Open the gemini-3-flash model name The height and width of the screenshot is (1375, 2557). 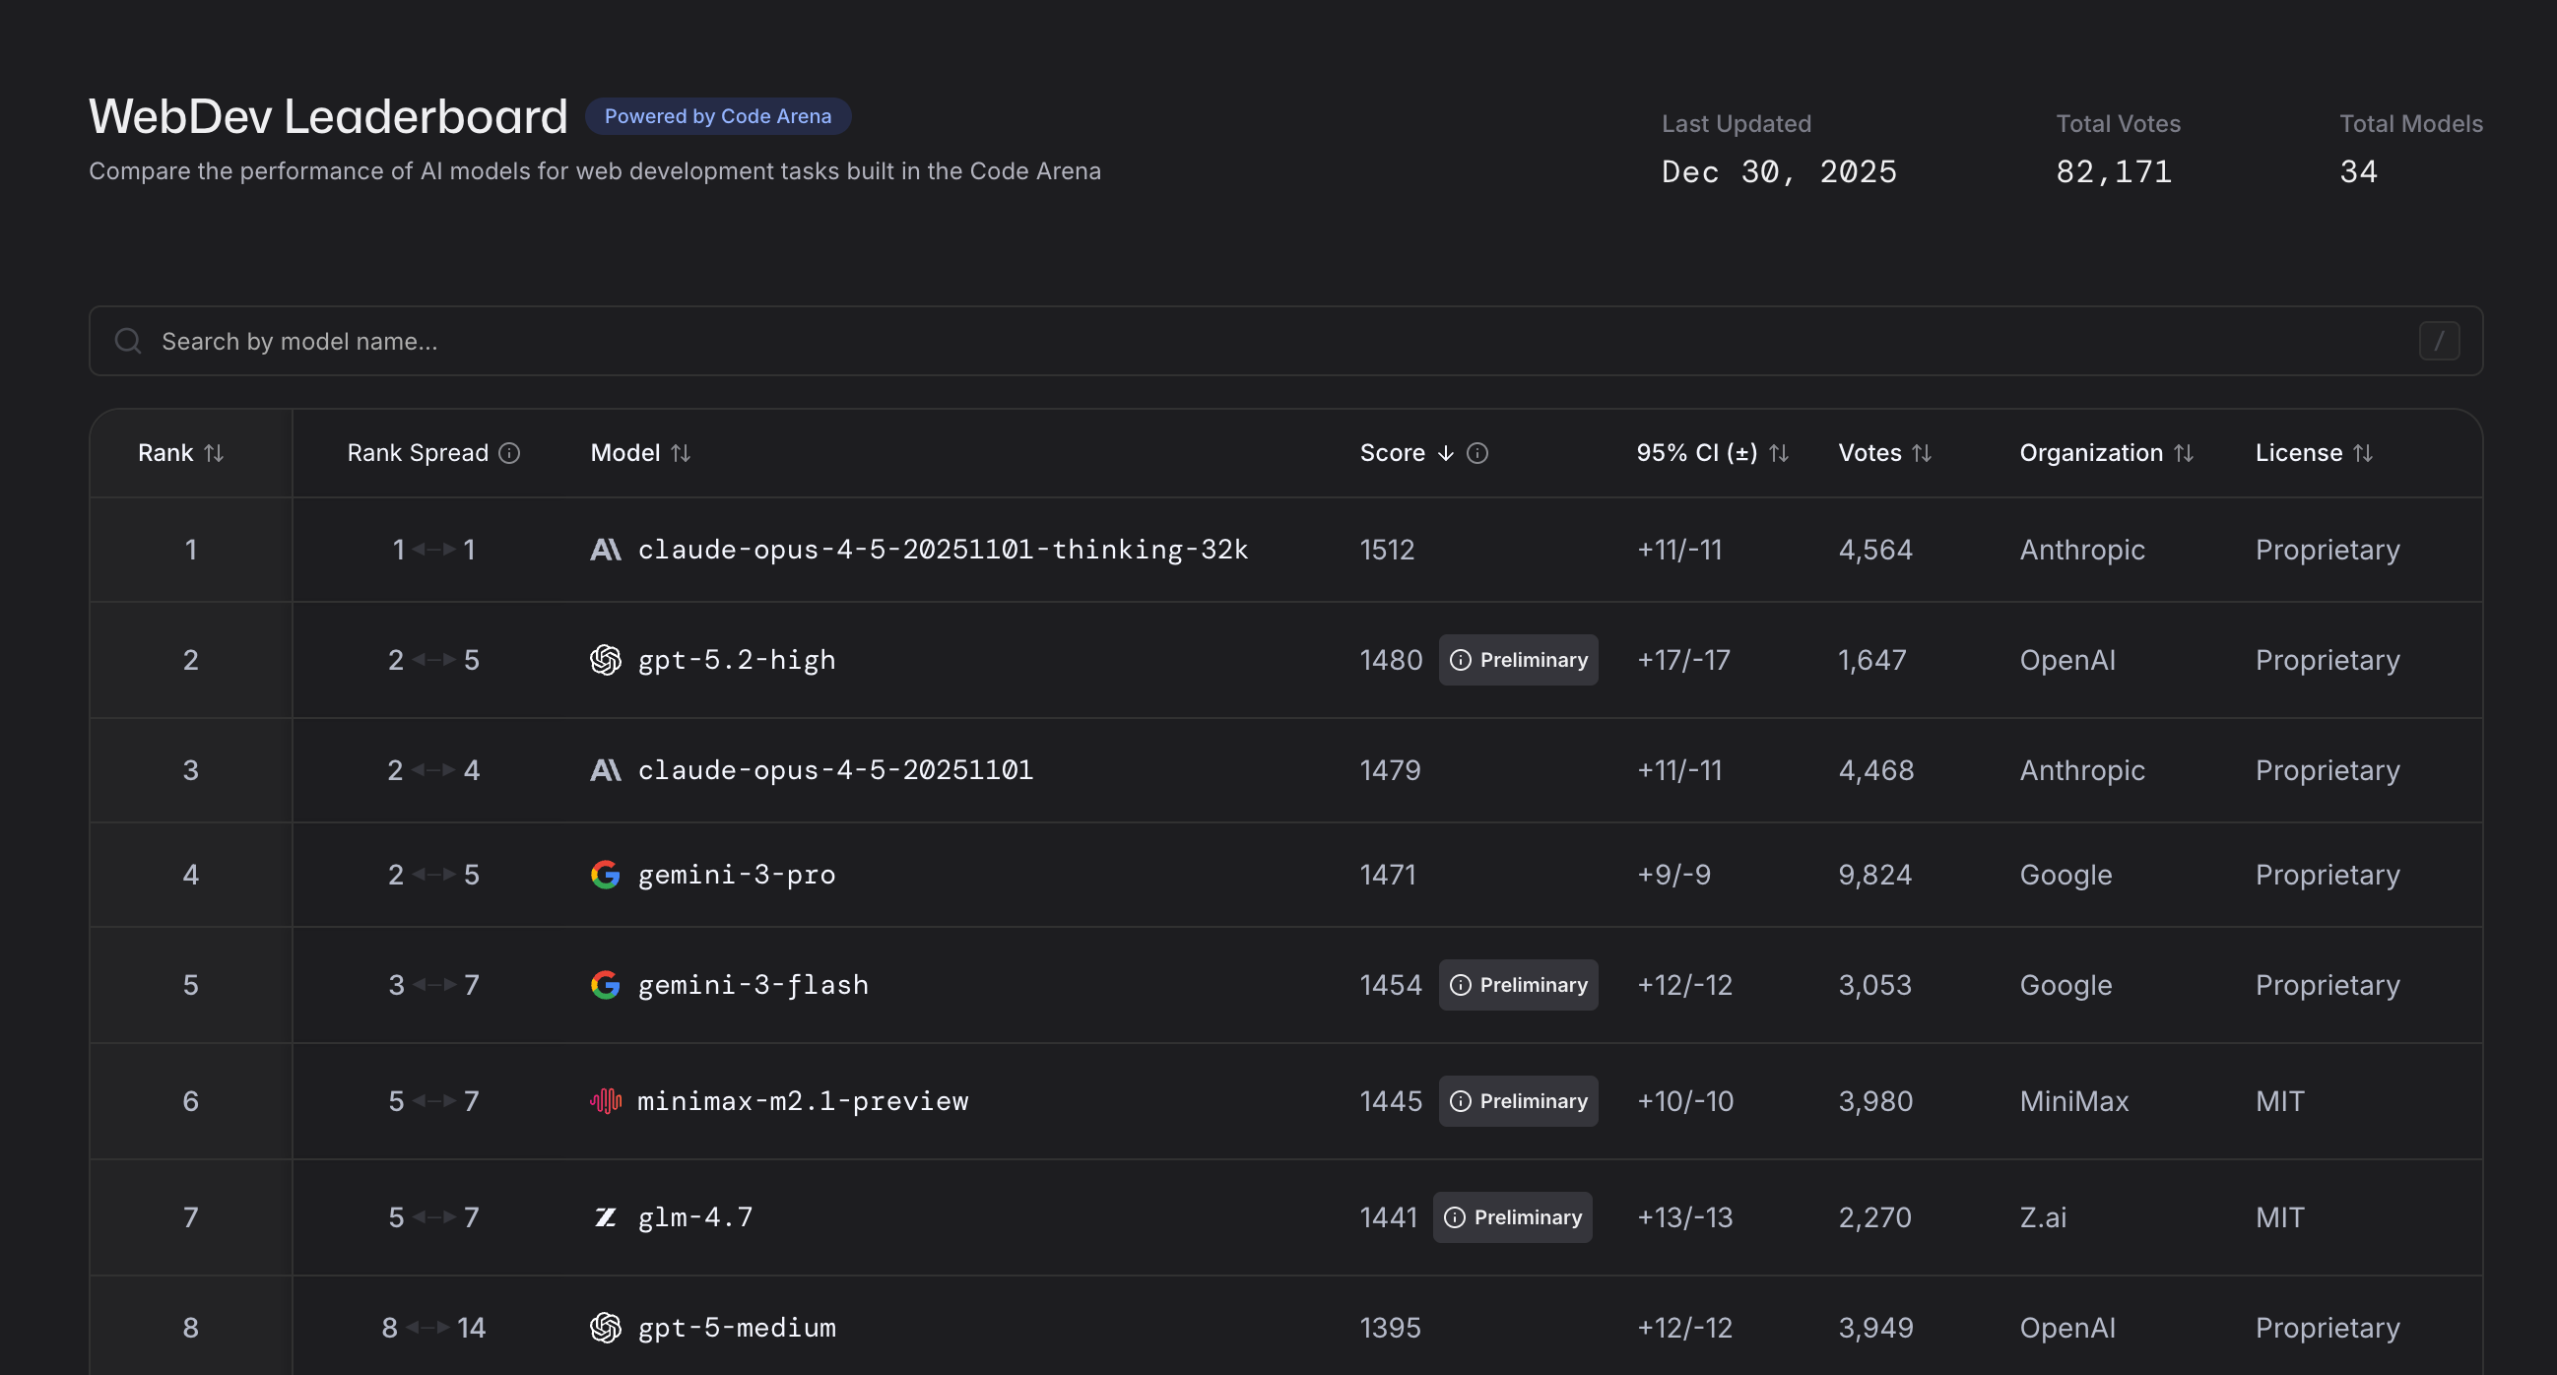pyautogui.click(x=753, y=984)
